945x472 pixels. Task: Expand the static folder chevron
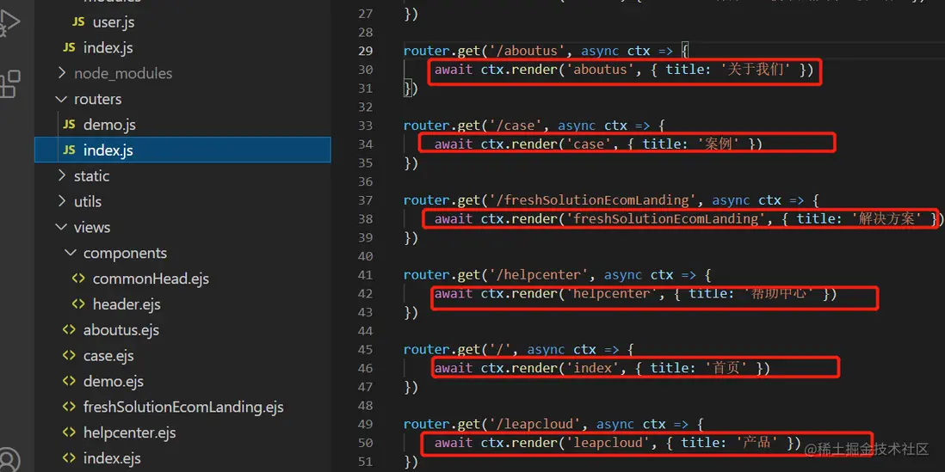[x=61, y=175]
